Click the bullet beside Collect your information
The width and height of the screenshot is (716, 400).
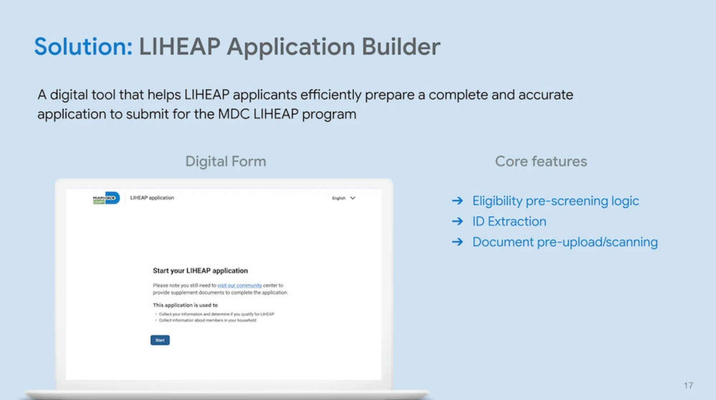tap(156, 313)
